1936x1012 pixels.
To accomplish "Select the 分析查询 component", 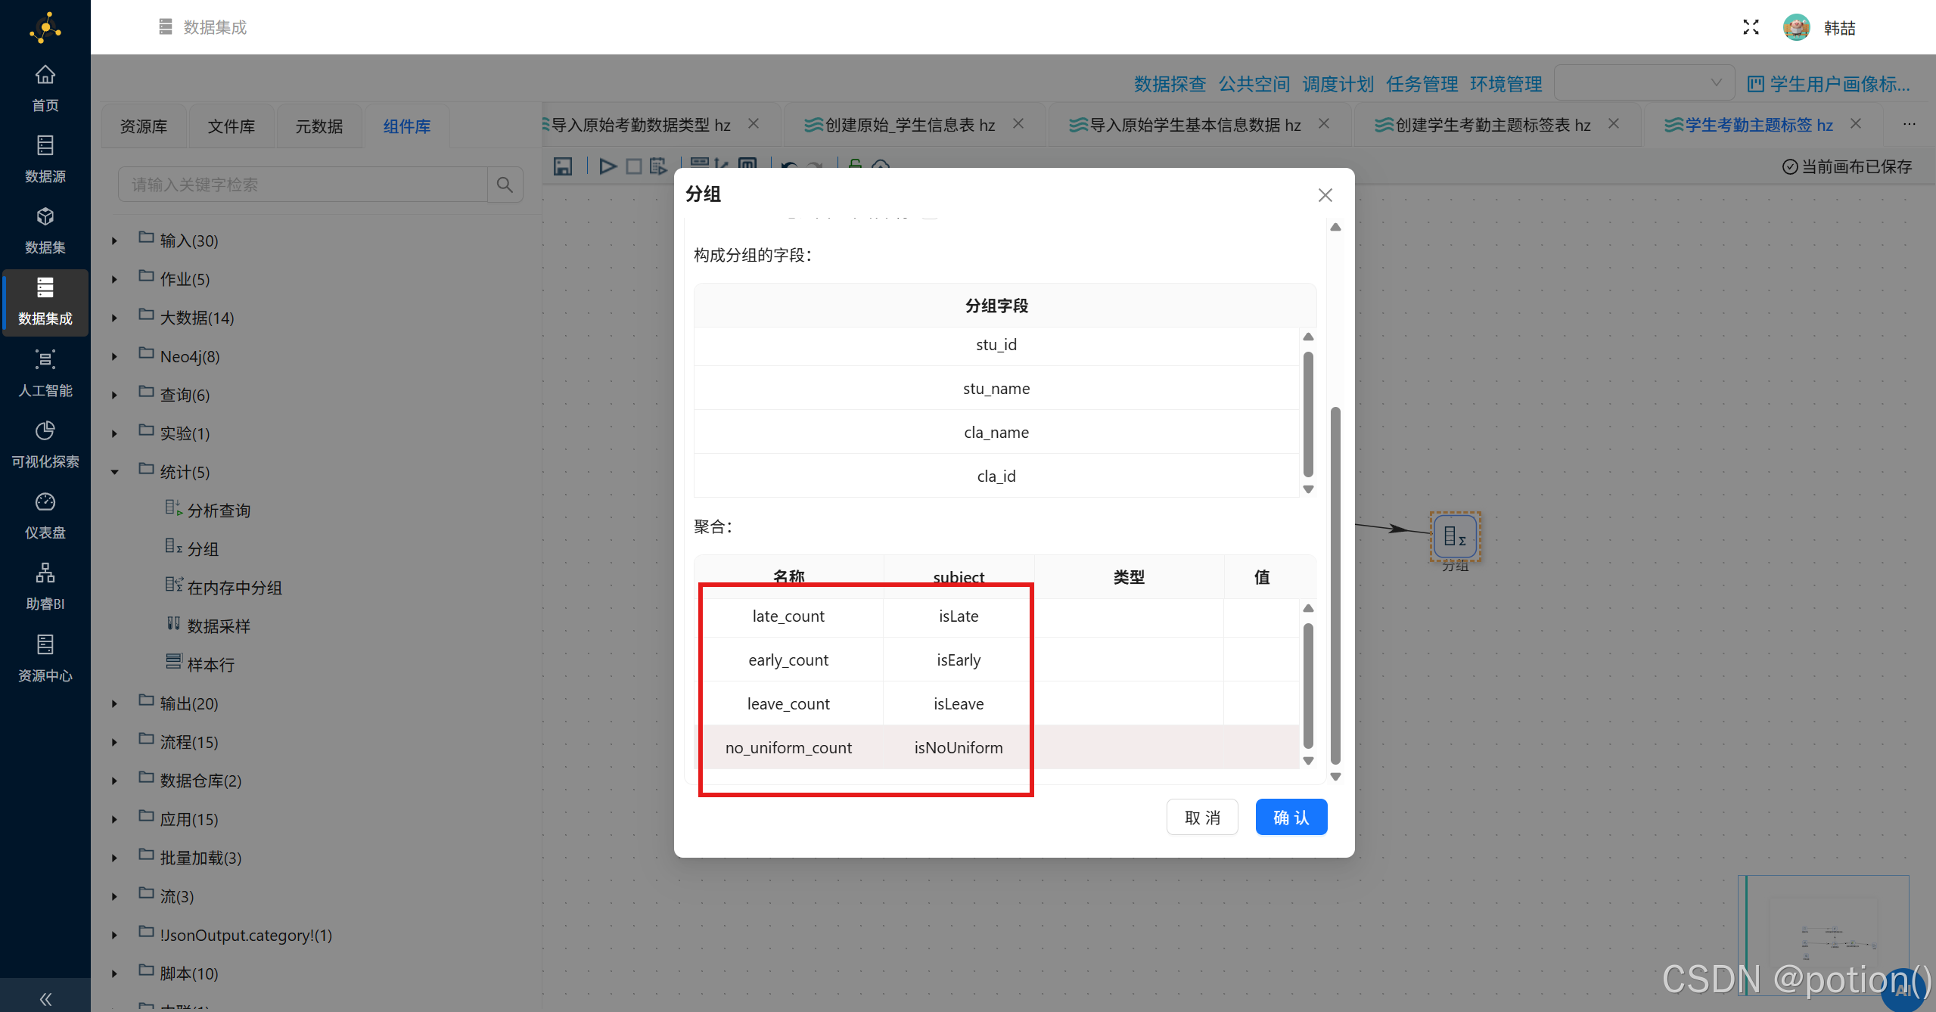I will pos(207,511).
